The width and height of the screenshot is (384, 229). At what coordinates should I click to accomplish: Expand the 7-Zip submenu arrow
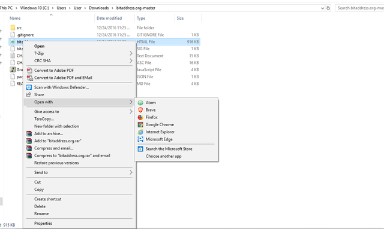coord(131,53)
